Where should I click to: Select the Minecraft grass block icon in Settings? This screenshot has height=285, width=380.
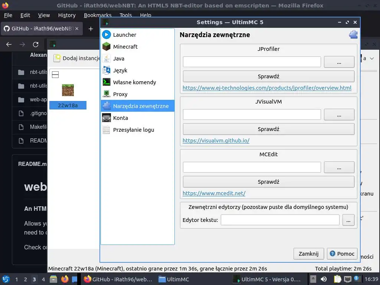click(x=107, y=46)
